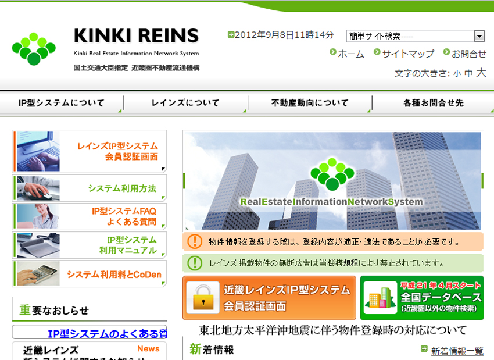The height and width of the screenshot is (360, 494).
Task: Click the green arrow icon before the date
Action: tap(231, 34)
